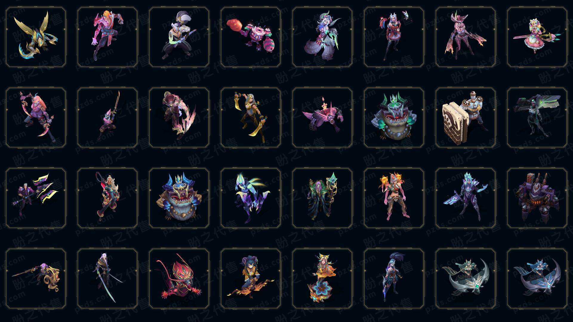Pick the dark soldier with green cannon
This screenshot has width=573, height=322.
coord(537,117)
